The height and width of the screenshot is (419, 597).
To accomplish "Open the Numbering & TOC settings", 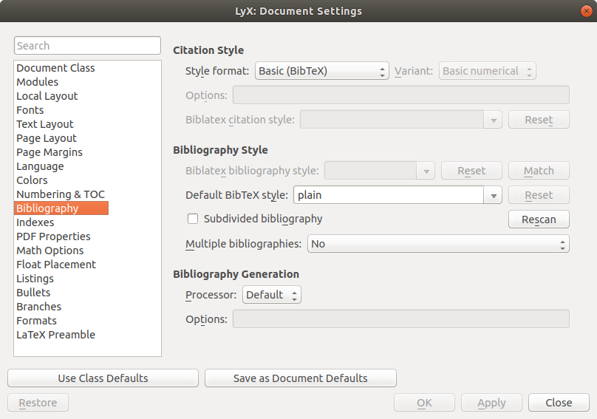I will tap(61, 194).
